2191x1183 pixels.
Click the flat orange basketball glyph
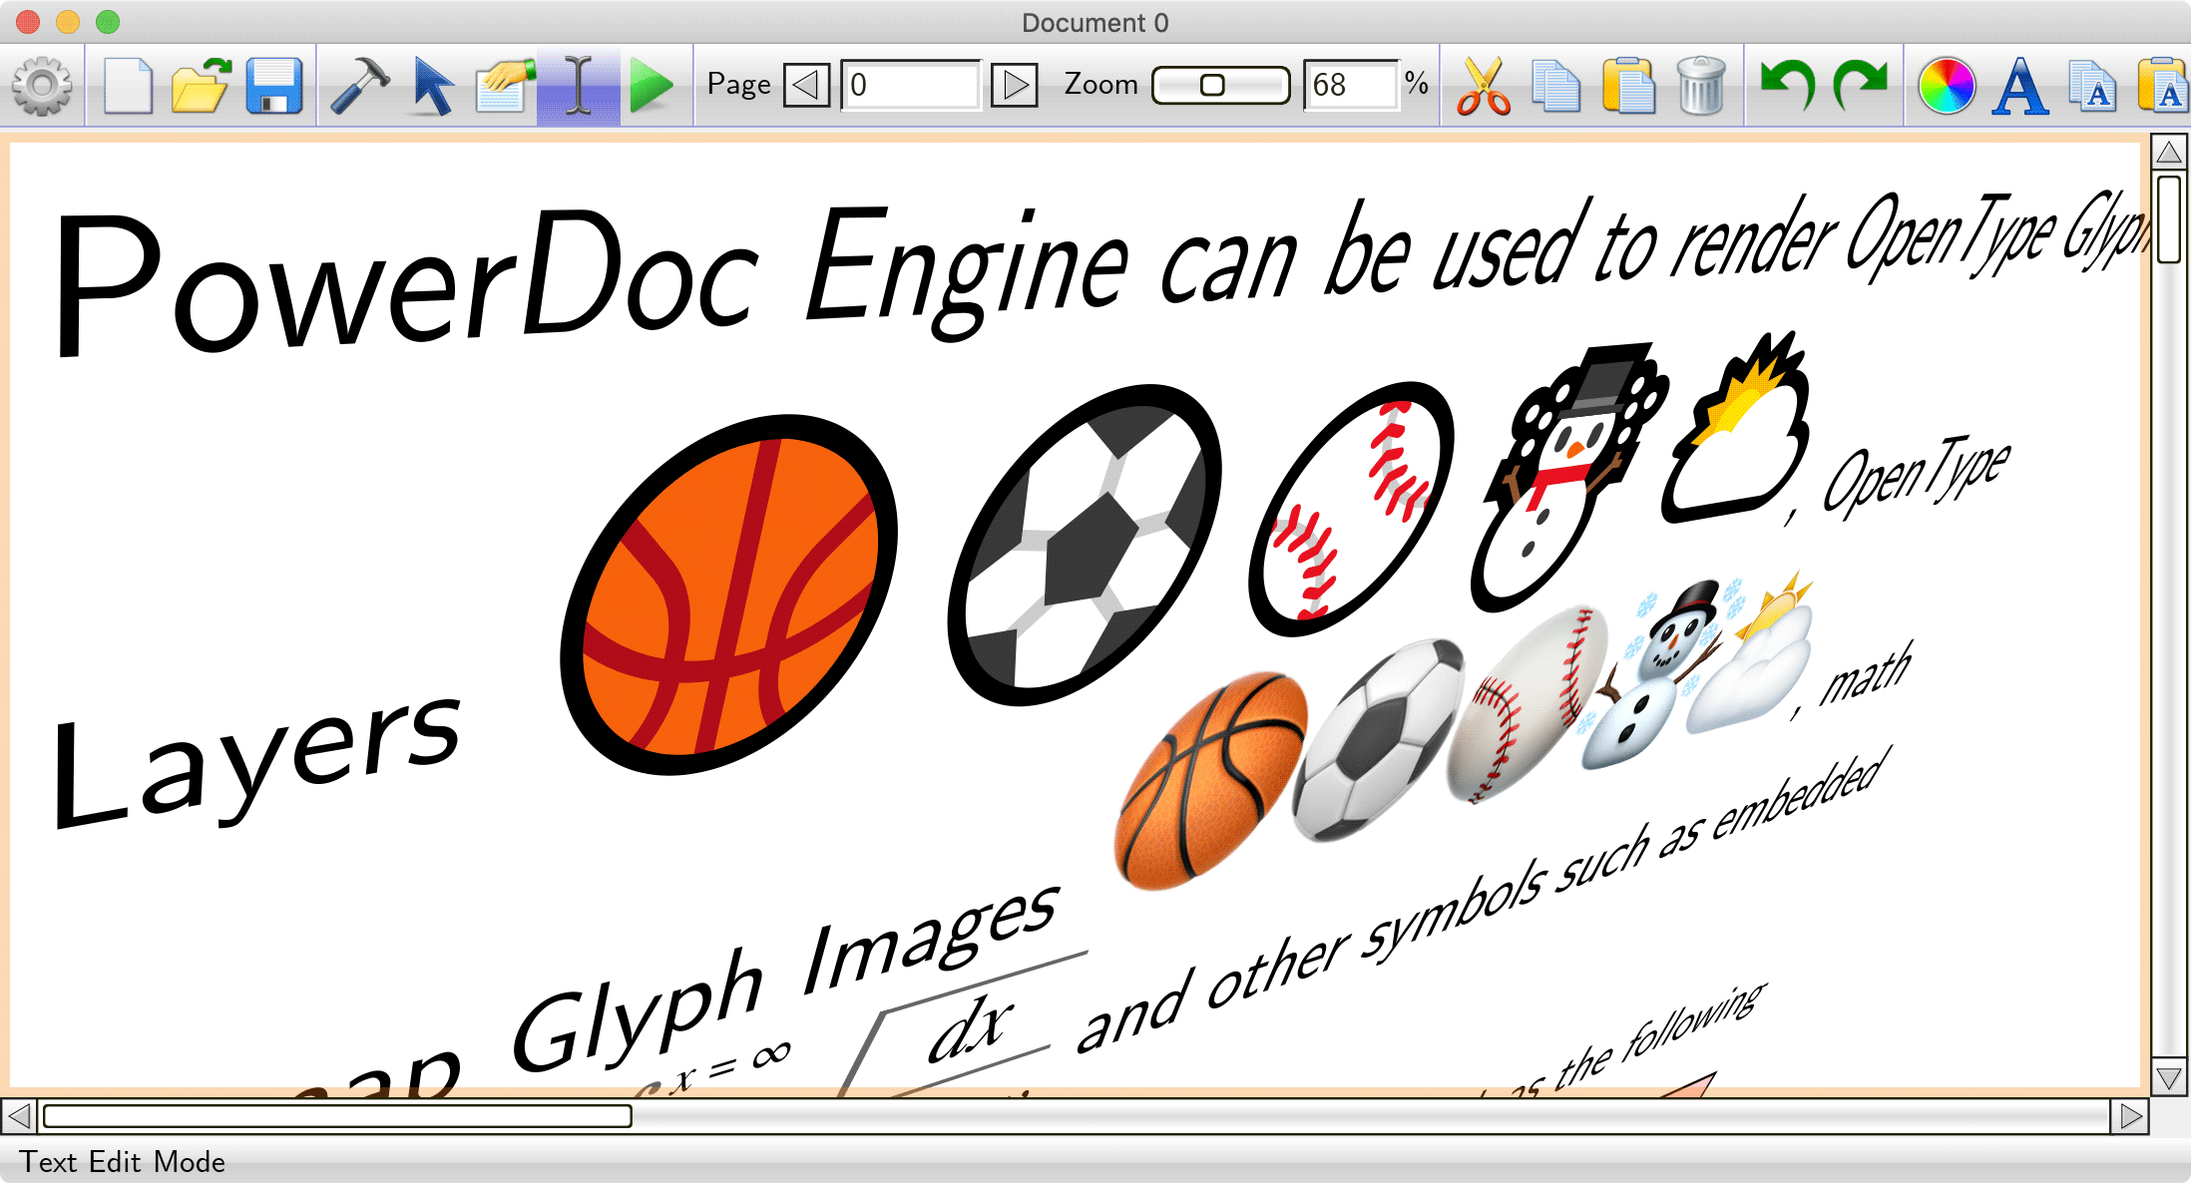click(x=728, y=594)
